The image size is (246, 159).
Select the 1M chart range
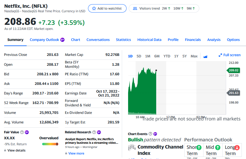(148, 56)
